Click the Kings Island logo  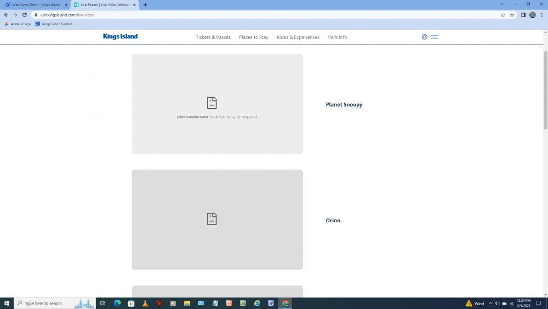point(120,37)
